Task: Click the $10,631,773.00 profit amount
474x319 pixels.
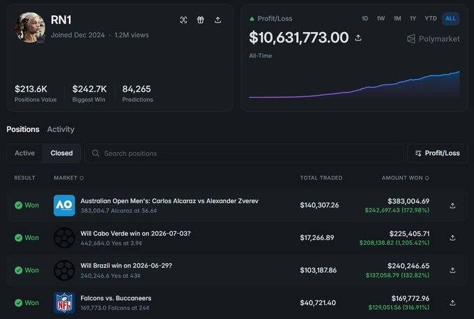Action: click(x=298, y=38)
